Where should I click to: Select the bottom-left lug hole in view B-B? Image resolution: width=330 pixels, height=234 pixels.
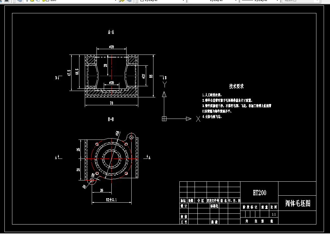[x=92, y=180]
